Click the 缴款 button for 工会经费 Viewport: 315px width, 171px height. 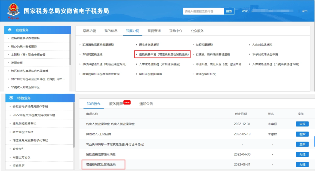pyautogui.click(x=302, y=134)
